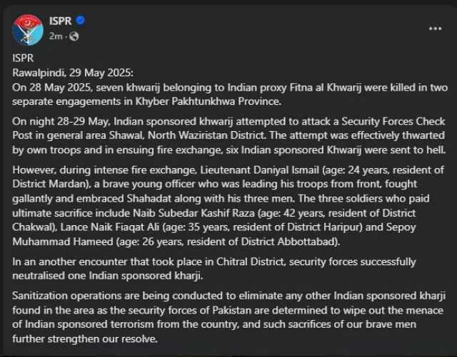Viewport: 457px width, 357px height.
Task: Click the ISPR page name
Action: (x=60, y=21)
